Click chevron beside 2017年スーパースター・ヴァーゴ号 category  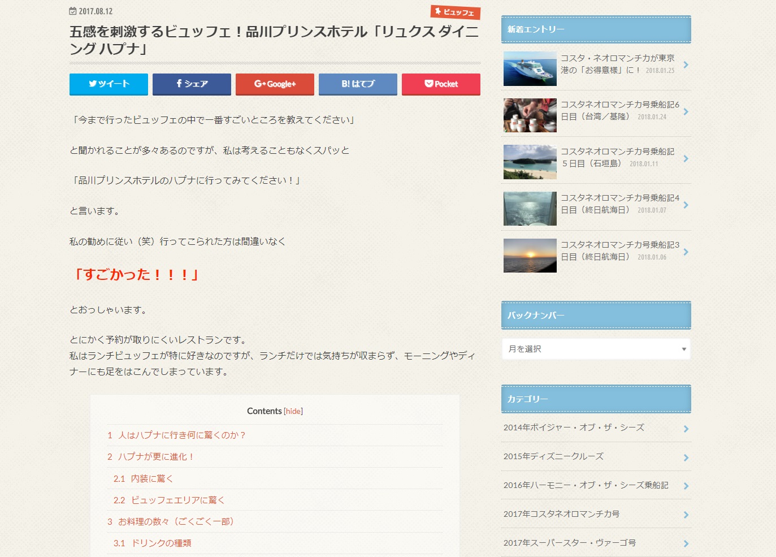click(686, 543)
